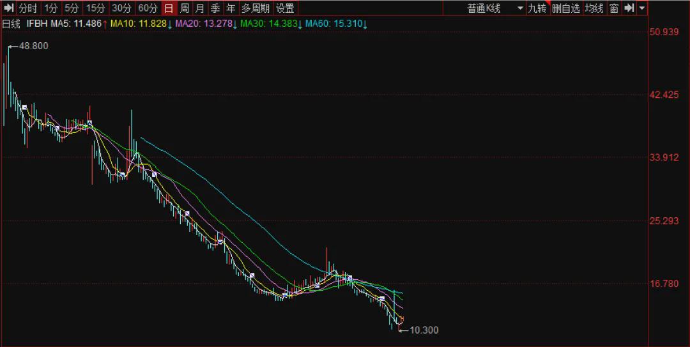690x347 pixels.
Task: Select the 周 weekly period tab
Action: click(x=185, y=8)
